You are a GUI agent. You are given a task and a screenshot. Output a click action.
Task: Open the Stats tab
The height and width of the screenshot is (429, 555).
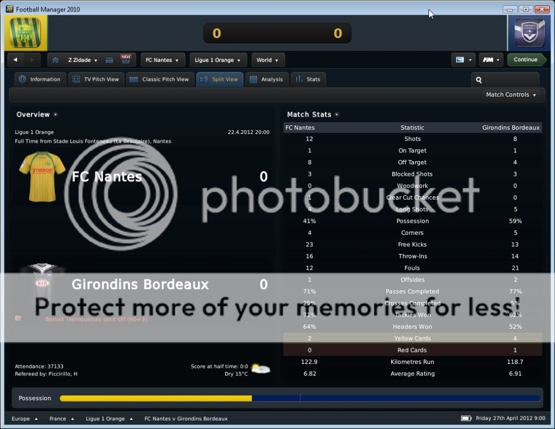(x=308, y=80)
